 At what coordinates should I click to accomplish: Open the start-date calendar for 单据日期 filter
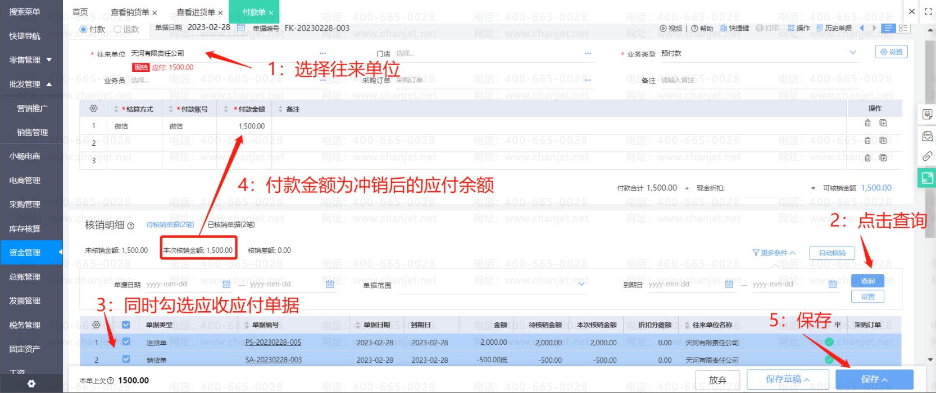tap(226, 284)
